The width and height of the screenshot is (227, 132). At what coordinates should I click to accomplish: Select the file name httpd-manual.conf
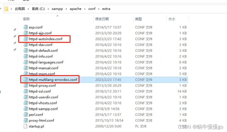pos(43,68)
